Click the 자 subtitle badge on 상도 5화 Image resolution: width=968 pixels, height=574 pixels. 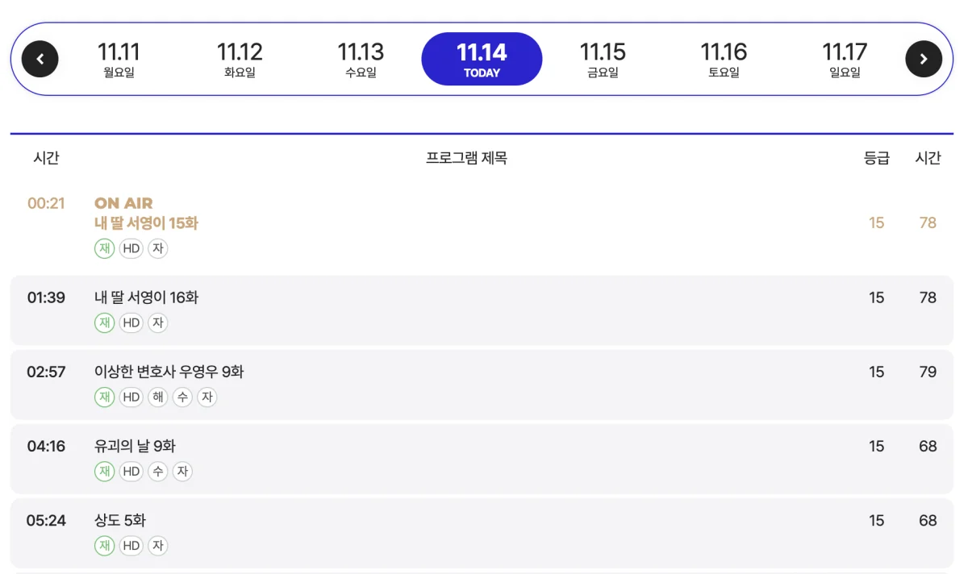tap(157, 546)
